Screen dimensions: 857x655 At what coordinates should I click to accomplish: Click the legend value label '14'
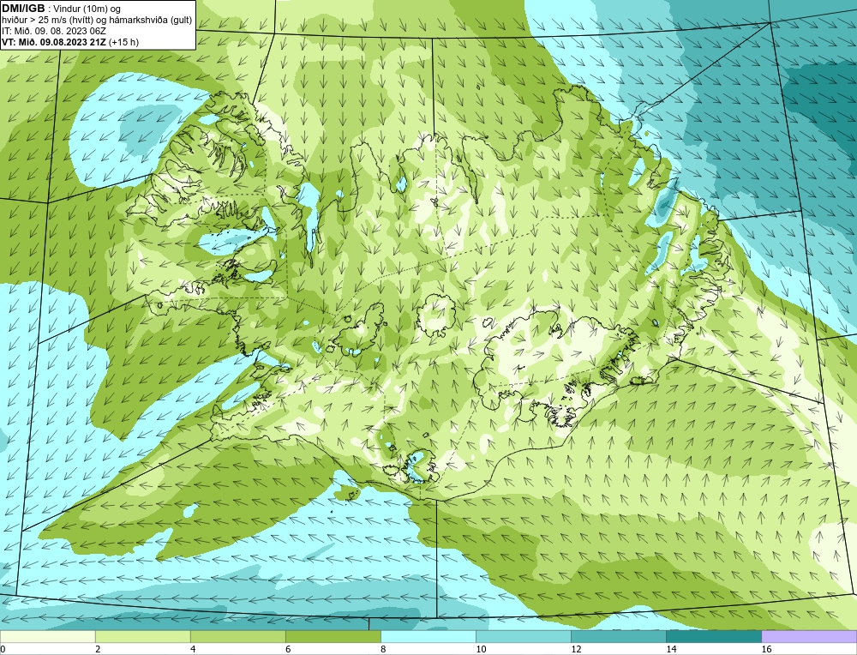671,649
